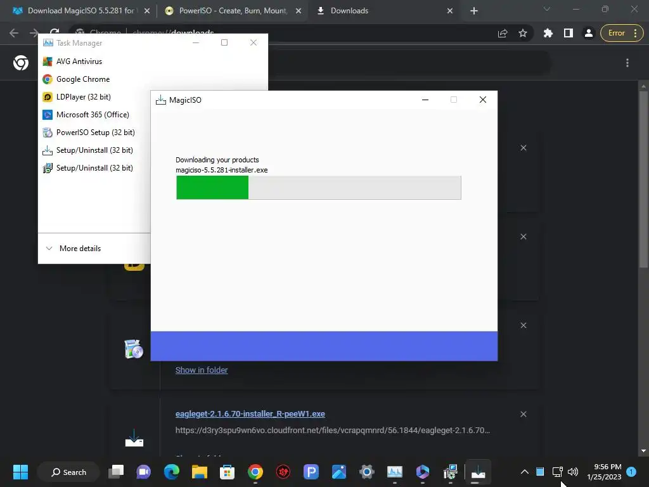Screen dimensions: 649x487
Task: Open Task Manager from taskbar
Action: pos(394,472)
